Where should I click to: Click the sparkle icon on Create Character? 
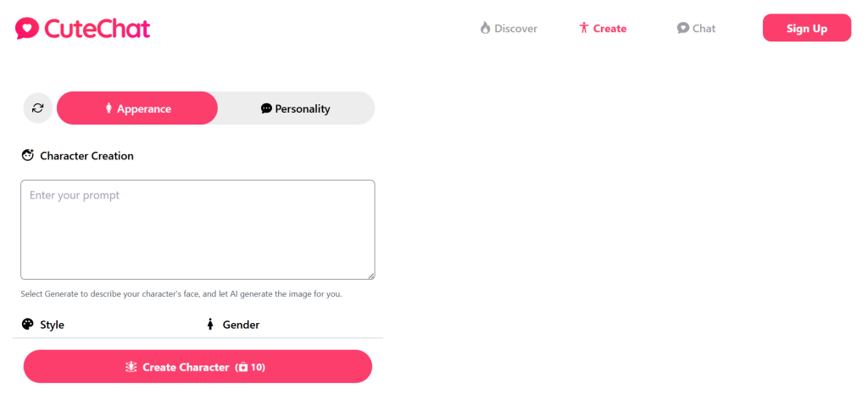coord(131,367)
